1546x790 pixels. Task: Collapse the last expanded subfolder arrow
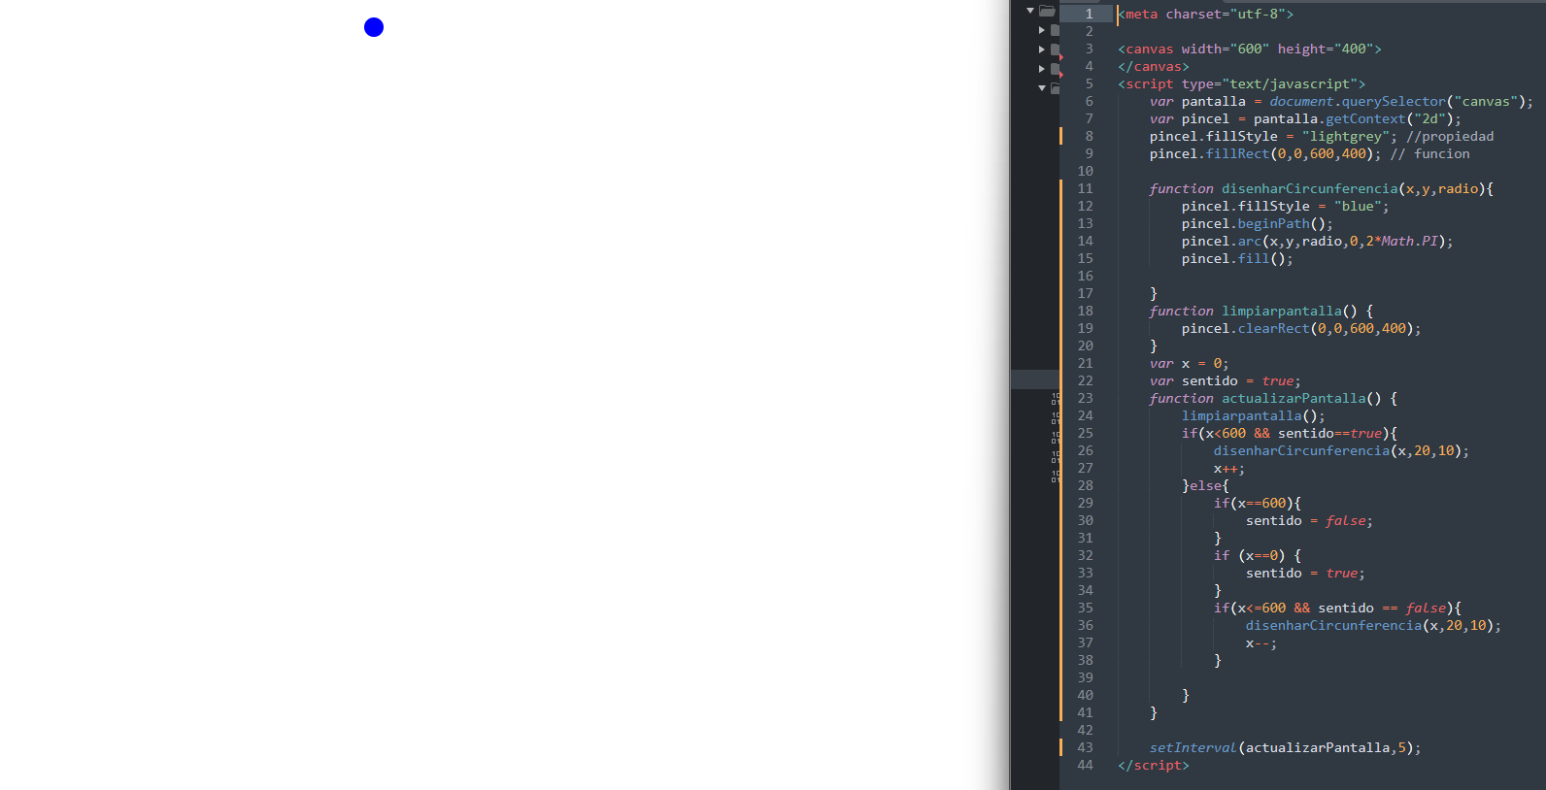(1042, 88)
